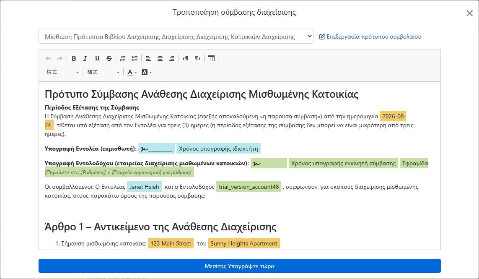Click Επεξεργασία πρότυπου συμβολαίου link
The height and width of the screenshot is (279, 479).
click(370, 37)
